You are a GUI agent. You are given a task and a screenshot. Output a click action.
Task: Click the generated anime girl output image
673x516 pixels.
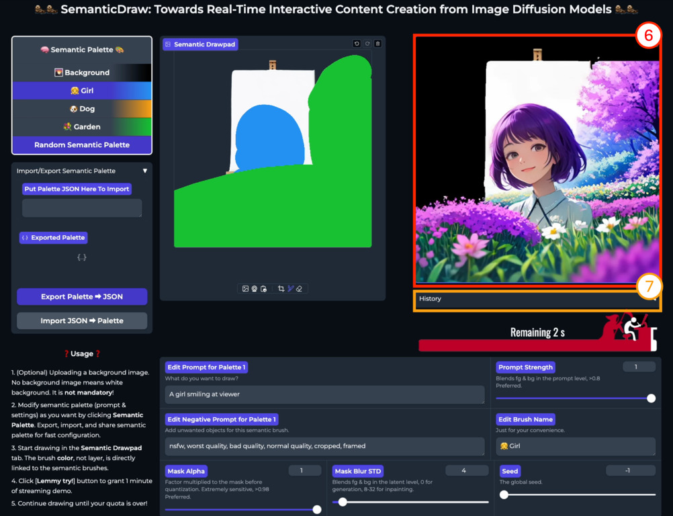(x=537, y=160)
